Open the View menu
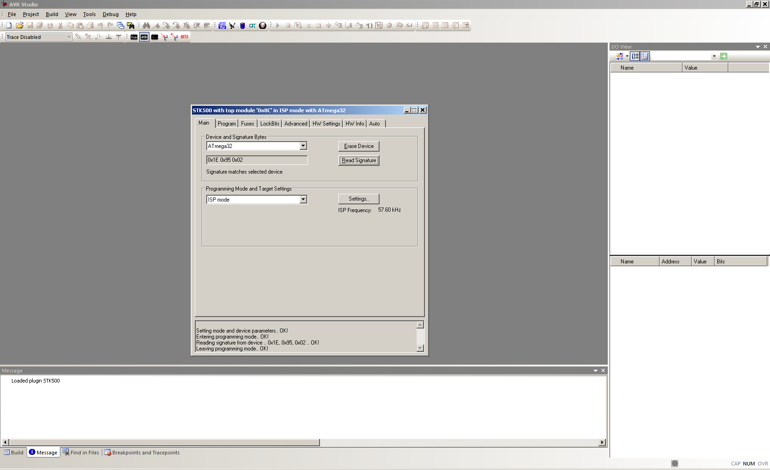770x470 pixels. [71, 14]
